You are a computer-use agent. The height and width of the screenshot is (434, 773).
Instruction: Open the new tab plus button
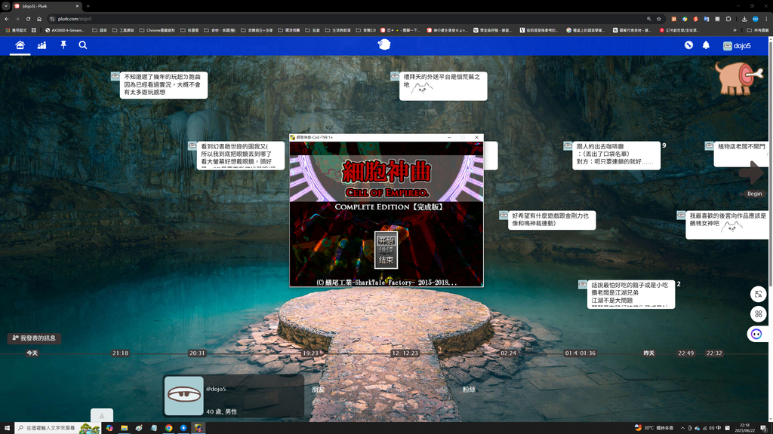[x=88, y=6]
